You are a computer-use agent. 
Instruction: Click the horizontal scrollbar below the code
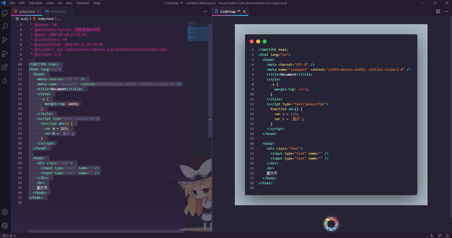click(x=106, y=231)
